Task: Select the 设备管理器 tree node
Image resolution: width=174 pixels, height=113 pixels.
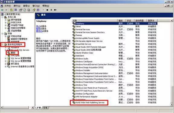Action: coord(16,31)
